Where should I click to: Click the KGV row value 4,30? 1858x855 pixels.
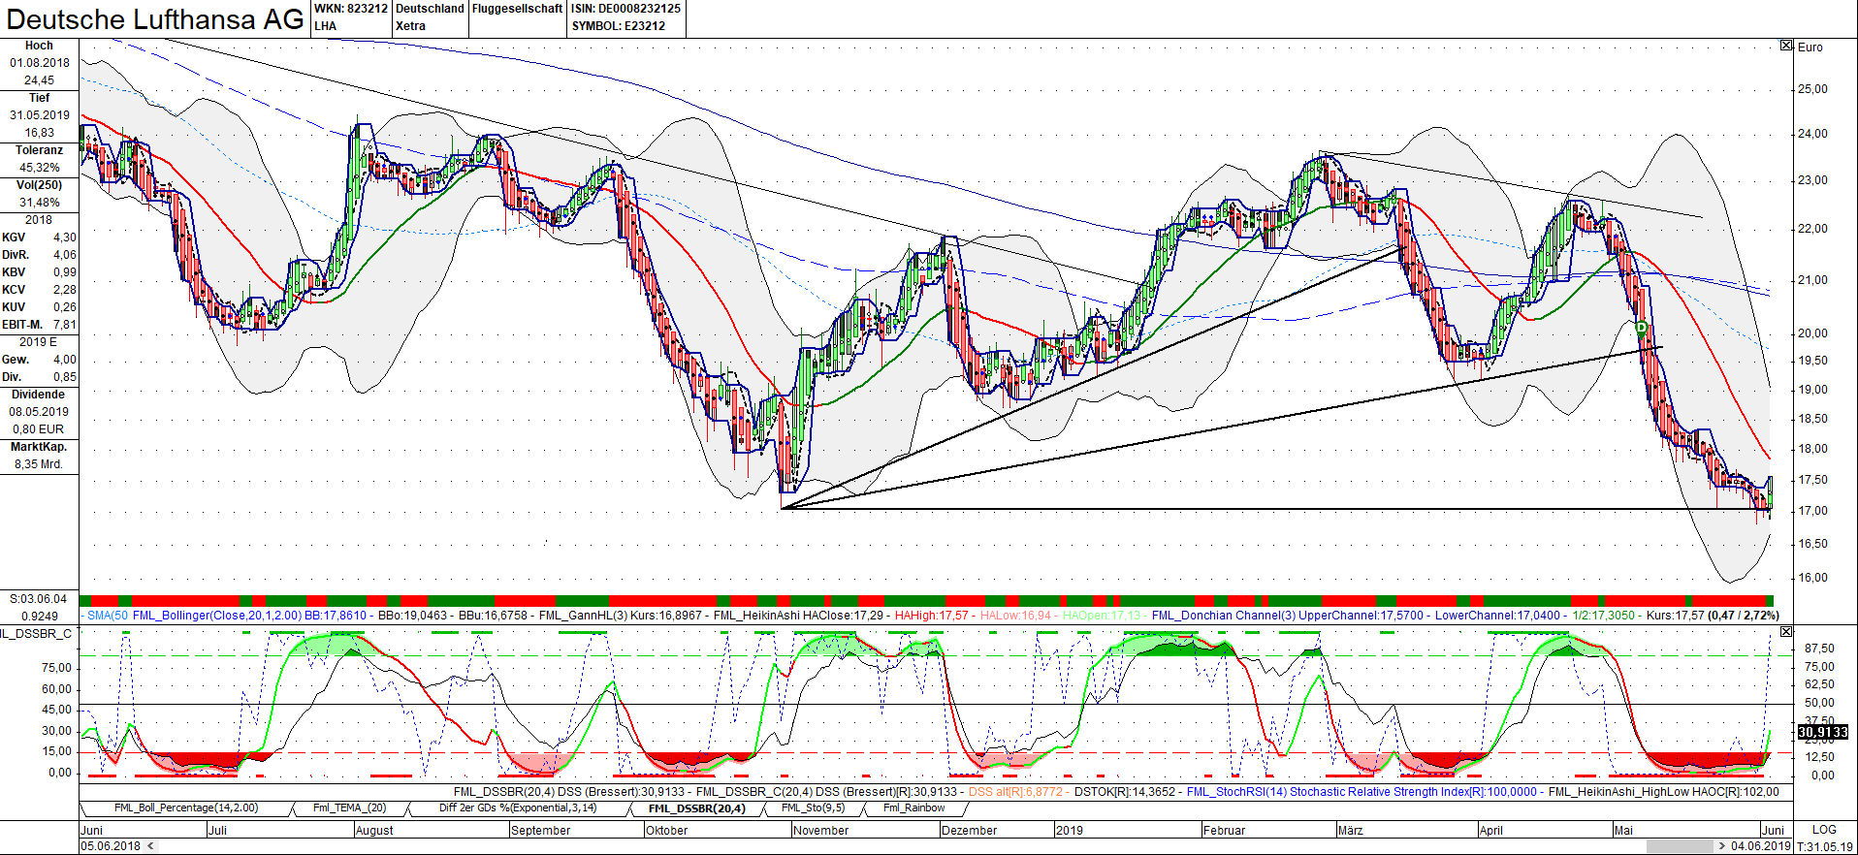(x=64, y=237)
